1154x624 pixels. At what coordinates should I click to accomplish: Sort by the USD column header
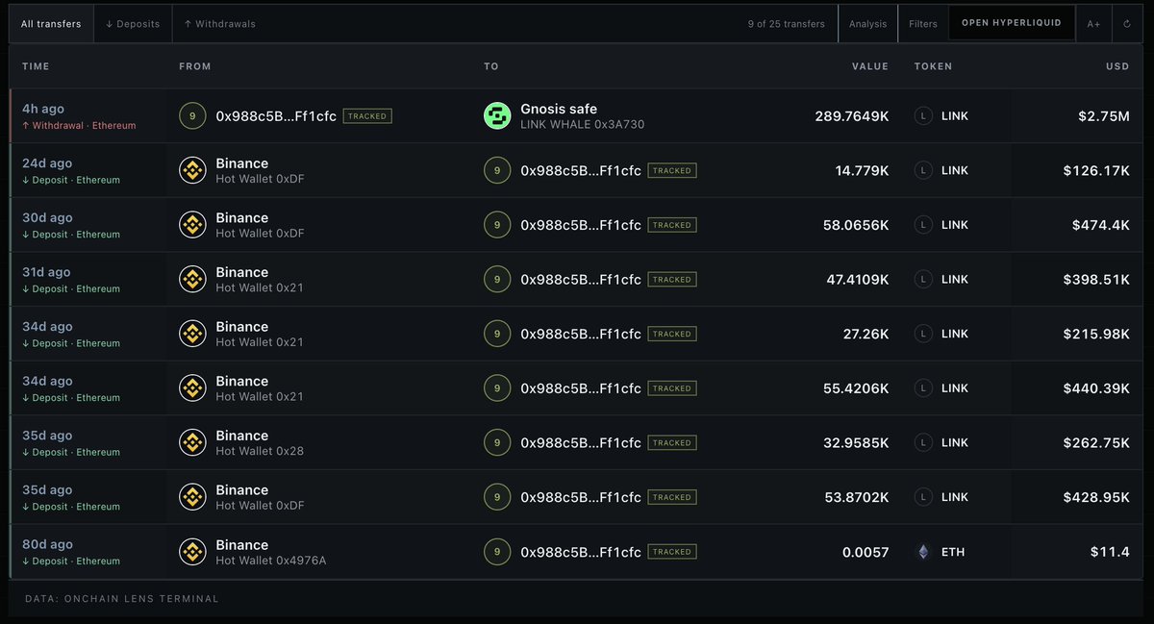(x=1116, y=66)
